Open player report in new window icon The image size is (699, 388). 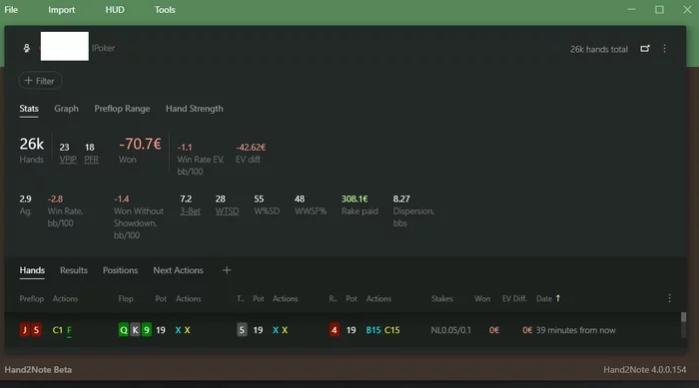point(645,49)
